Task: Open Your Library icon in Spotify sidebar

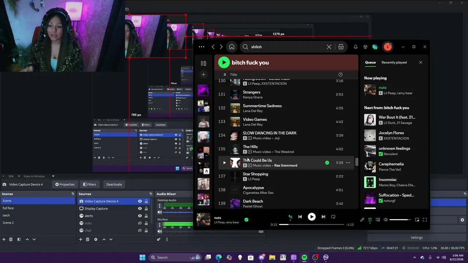Action: click(203, 63)
